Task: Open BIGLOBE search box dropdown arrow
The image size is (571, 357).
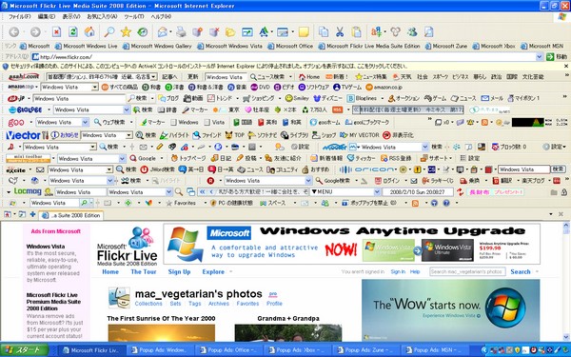Action: 127,109
